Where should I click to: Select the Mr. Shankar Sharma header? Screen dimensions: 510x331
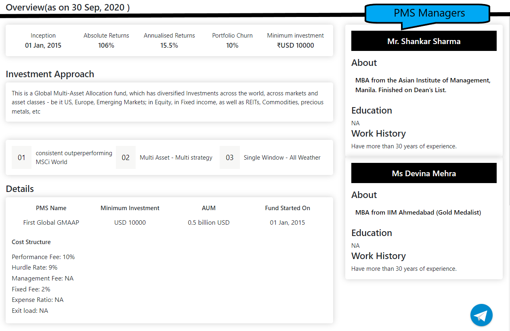click(x=424, y=41)
